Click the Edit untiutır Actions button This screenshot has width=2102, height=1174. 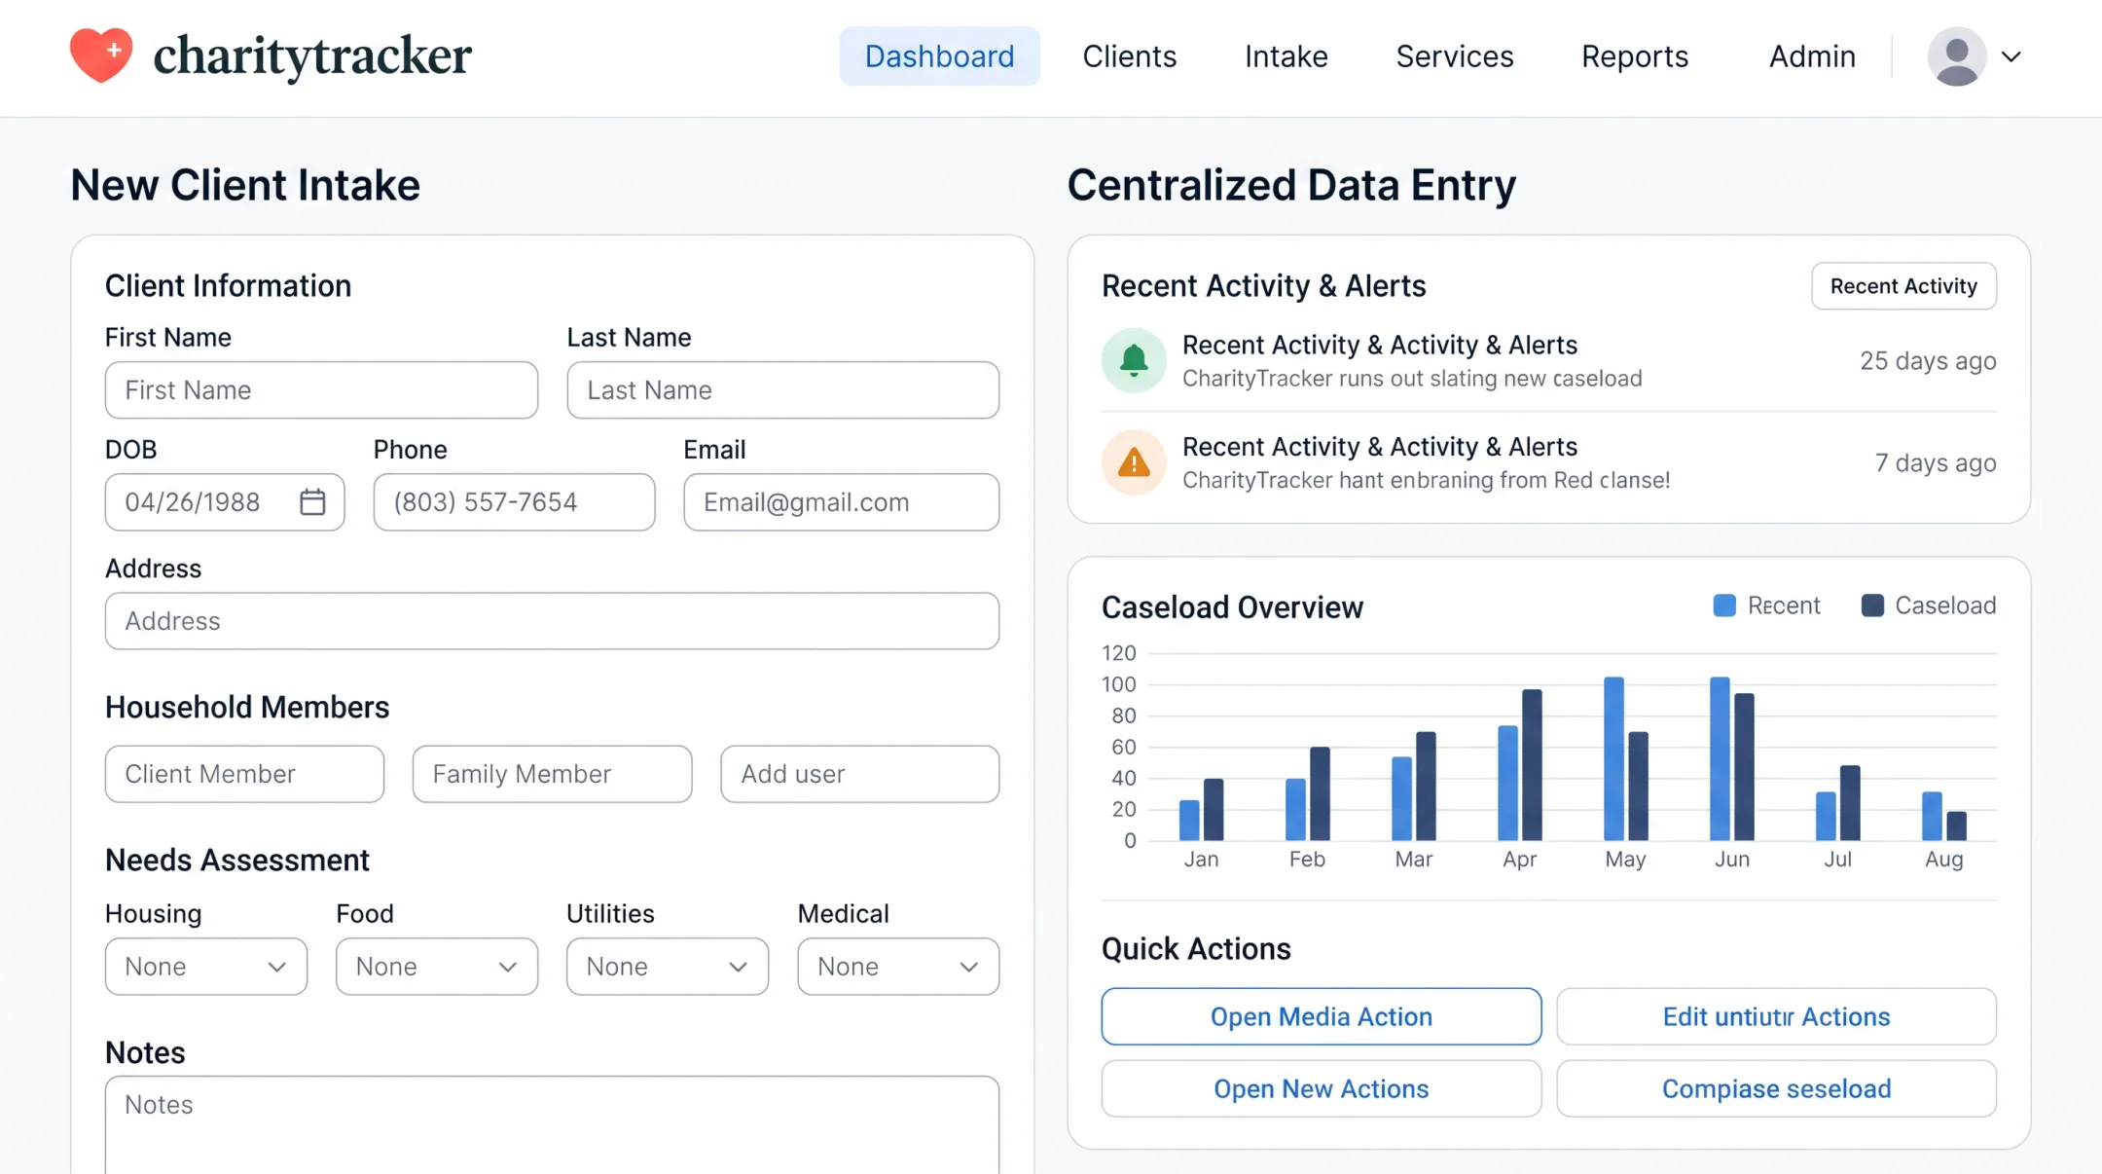[x=1776, y=1016]
